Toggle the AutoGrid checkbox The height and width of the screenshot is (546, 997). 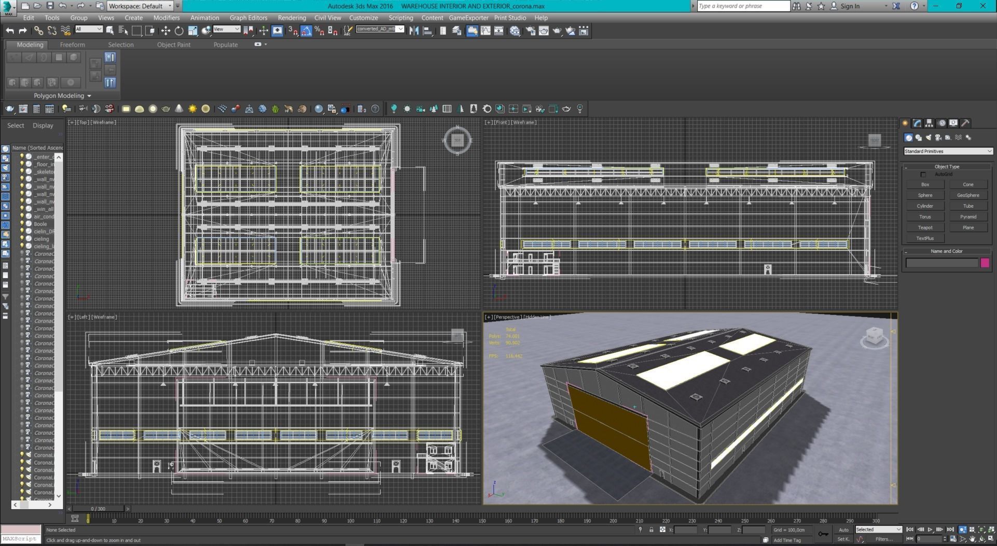(x=923, y=175)
